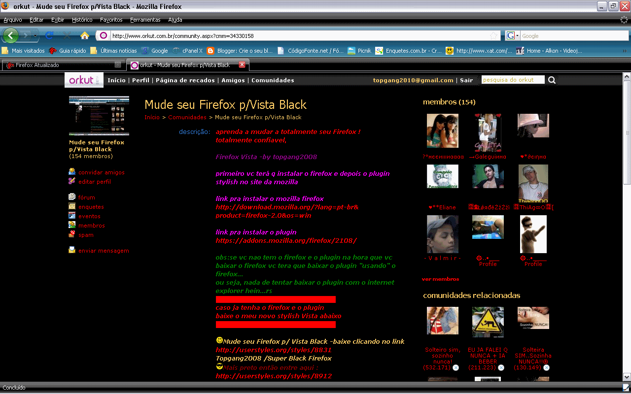Open the Histórico menu
This screenshot has height=394, width=631.
pos(82,20)
